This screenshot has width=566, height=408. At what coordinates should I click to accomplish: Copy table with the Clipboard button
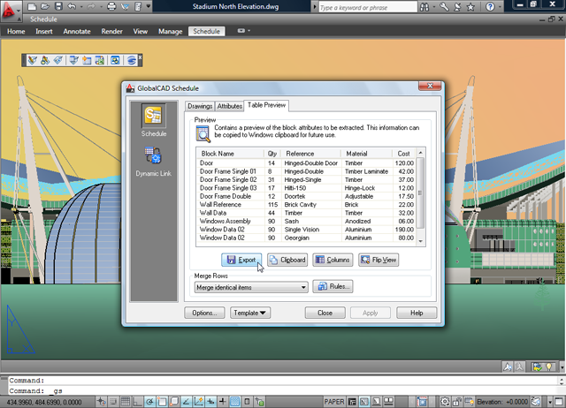coord(287,260)
